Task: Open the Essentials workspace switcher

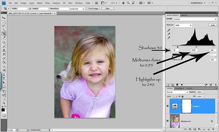Action: click(x=198, y=3)
